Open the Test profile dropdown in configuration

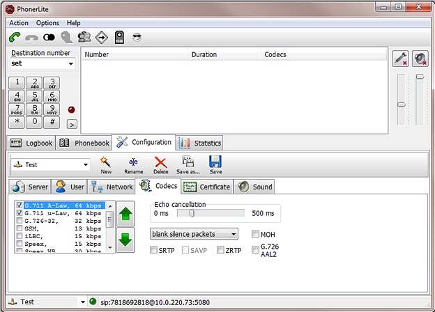(x=86, y=164)
